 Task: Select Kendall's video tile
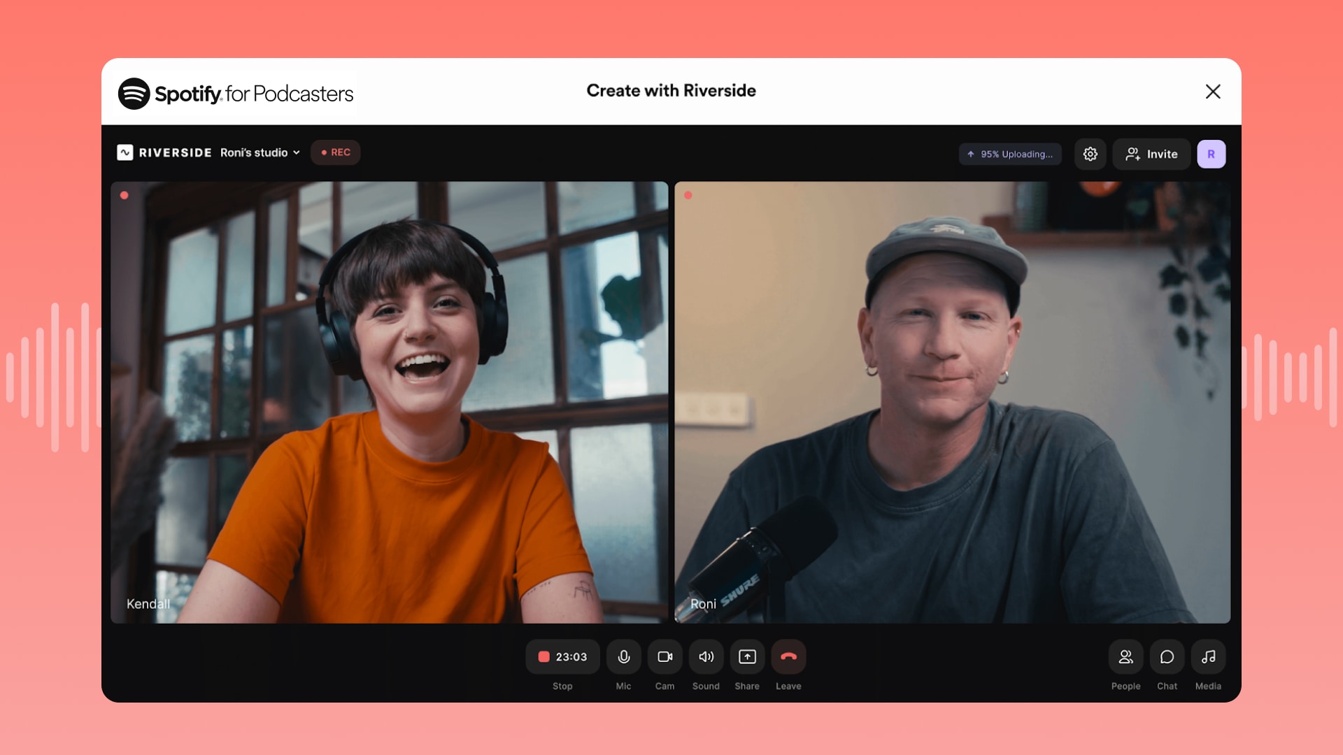(x=390, y=402)
